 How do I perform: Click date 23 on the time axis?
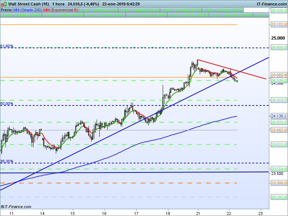(260, 213)
